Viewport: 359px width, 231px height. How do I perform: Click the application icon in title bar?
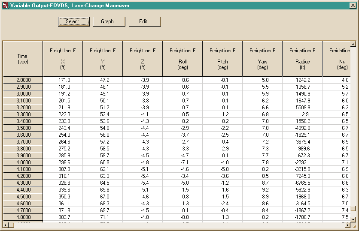coord(5,5)
